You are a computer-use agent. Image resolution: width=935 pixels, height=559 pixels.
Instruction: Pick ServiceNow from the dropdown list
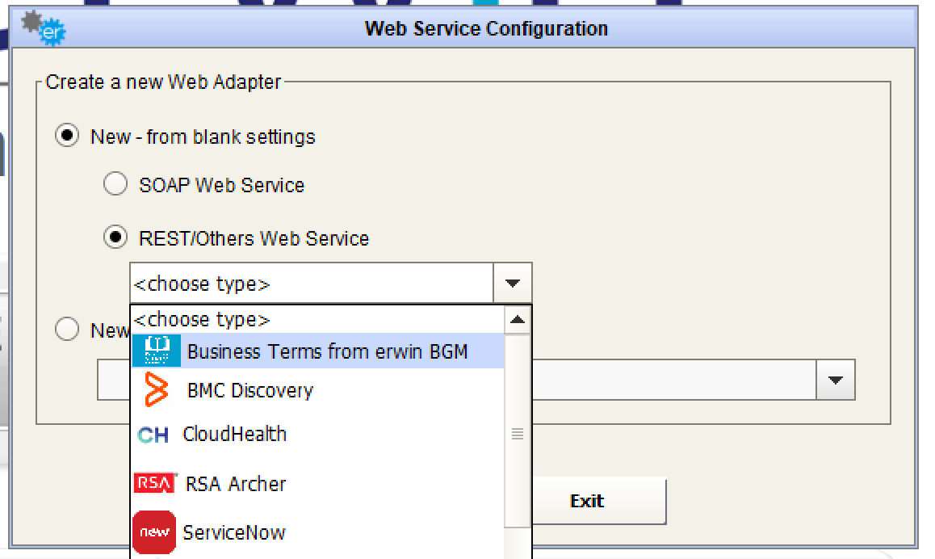click(234, 532)
